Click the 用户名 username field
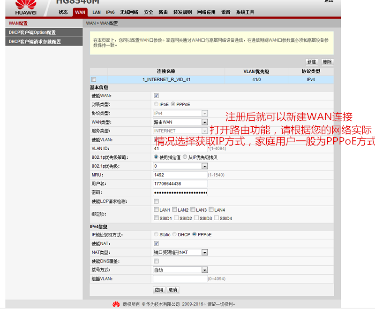 click(180, 184)
